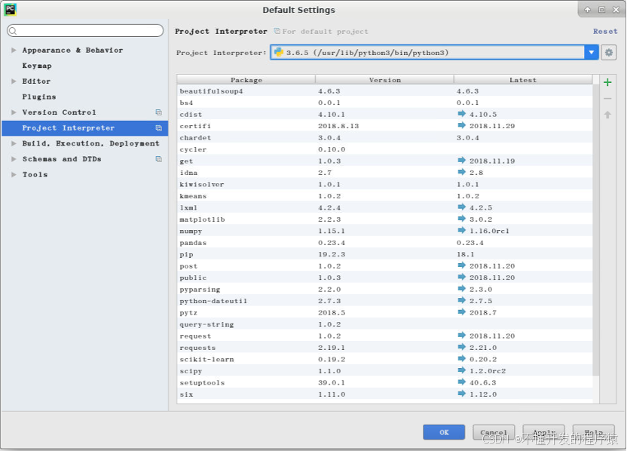Click the green plus install package icon
This screenshot has width=627, height=451.
(x=607, y=82)
